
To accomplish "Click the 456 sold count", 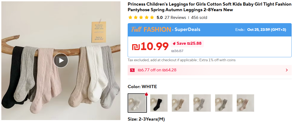I will tap(199, 18).
